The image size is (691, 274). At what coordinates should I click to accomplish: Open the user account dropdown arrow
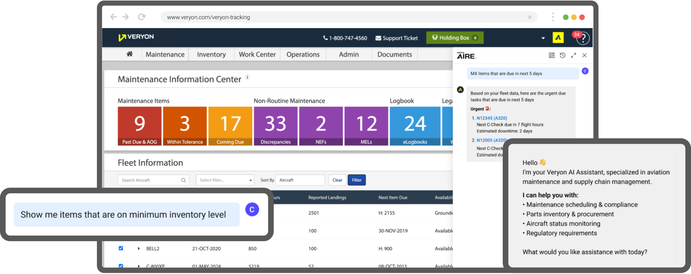543,38
